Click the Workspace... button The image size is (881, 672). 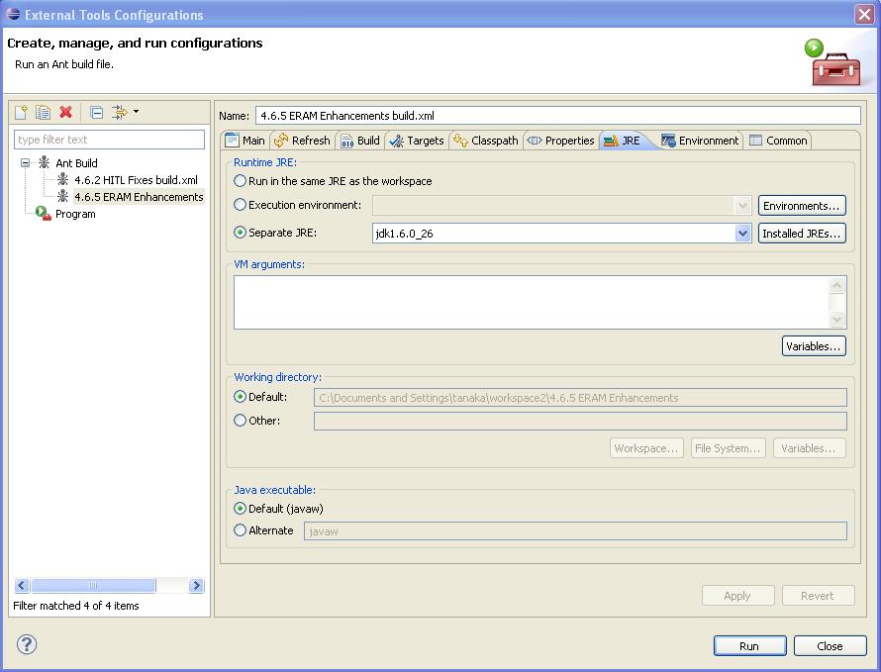646,448
